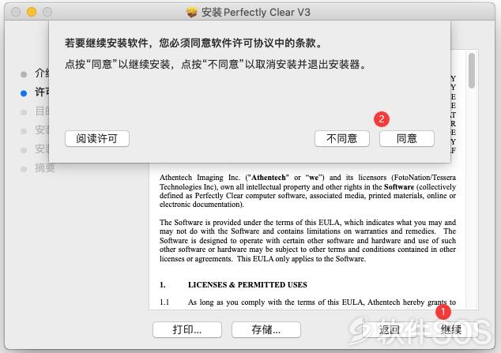Click the window title '安装 Perfectly Clear V3'
501x353 pixels.
(x=255, y=12)
